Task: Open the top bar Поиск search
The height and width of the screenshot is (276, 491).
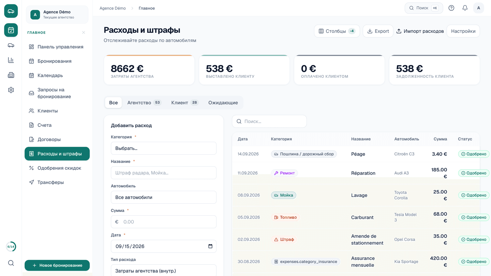Action: (x=424, y=8)
